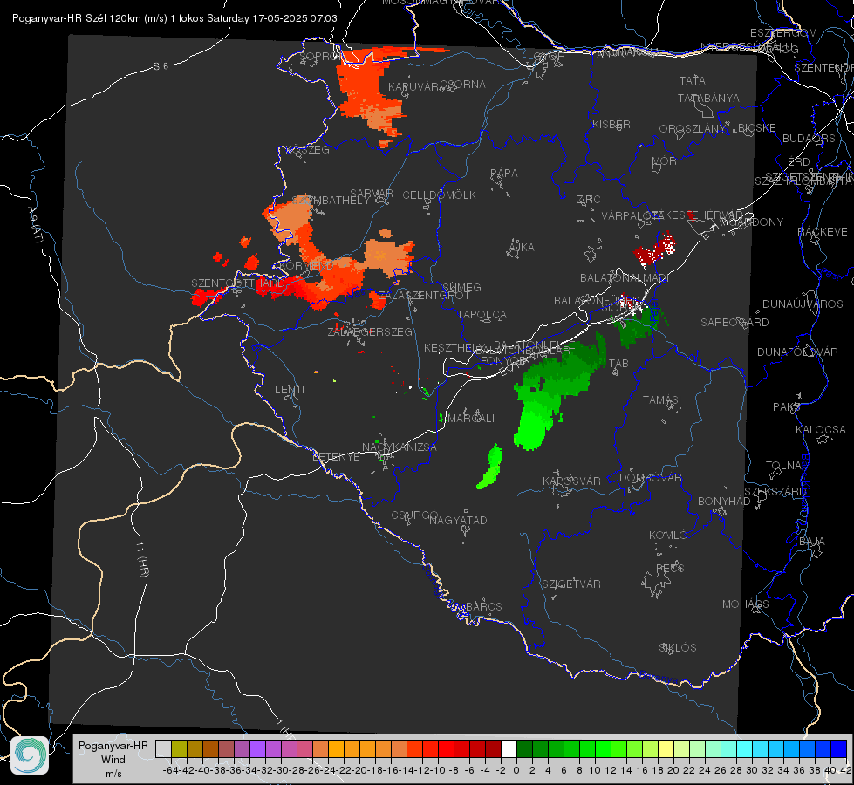
Task: Select the NAGYKANIZSA label
Action: (x=400, y=447)
